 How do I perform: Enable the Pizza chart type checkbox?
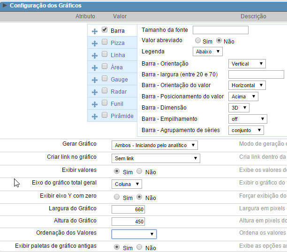pos(105,42)
